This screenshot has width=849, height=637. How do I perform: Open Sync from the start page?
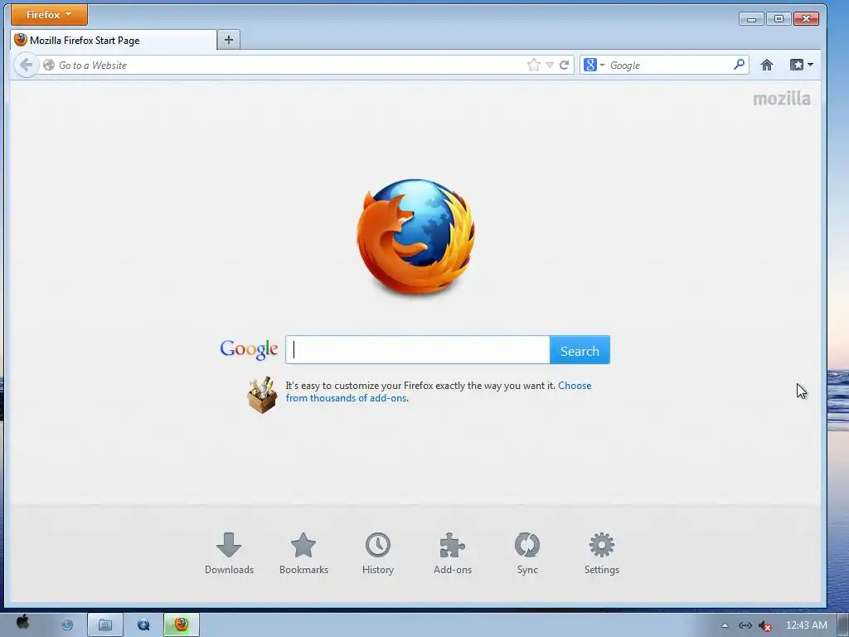coord(527,553)
